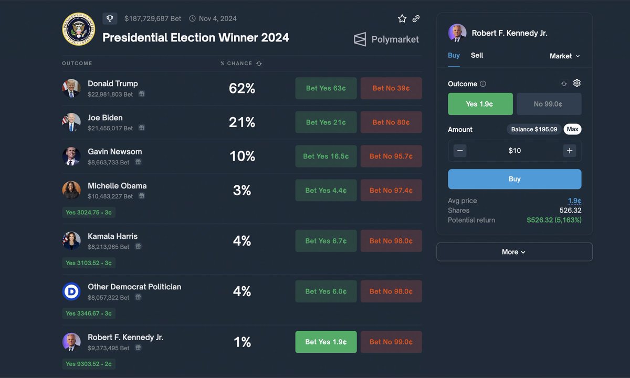Click the Yes 3024.75 position tag

(x=89, y=212)
